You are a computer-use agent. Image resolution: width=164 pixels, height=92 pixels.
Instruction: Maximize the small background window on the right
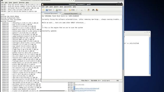point(147,32)
